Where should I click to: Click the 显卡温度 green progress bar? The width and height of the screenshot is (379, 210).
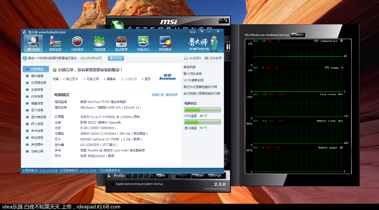[202, 122]
